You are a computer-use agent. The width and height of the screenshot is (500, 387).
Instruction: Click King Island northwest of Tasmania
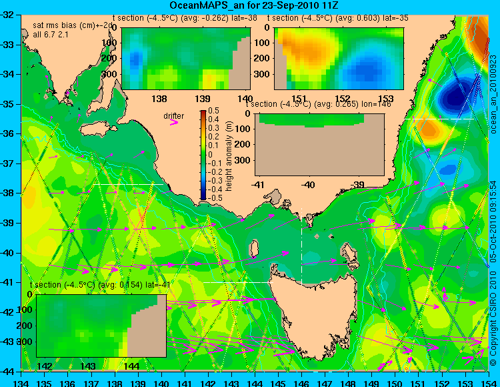click(x=253, y=249)
